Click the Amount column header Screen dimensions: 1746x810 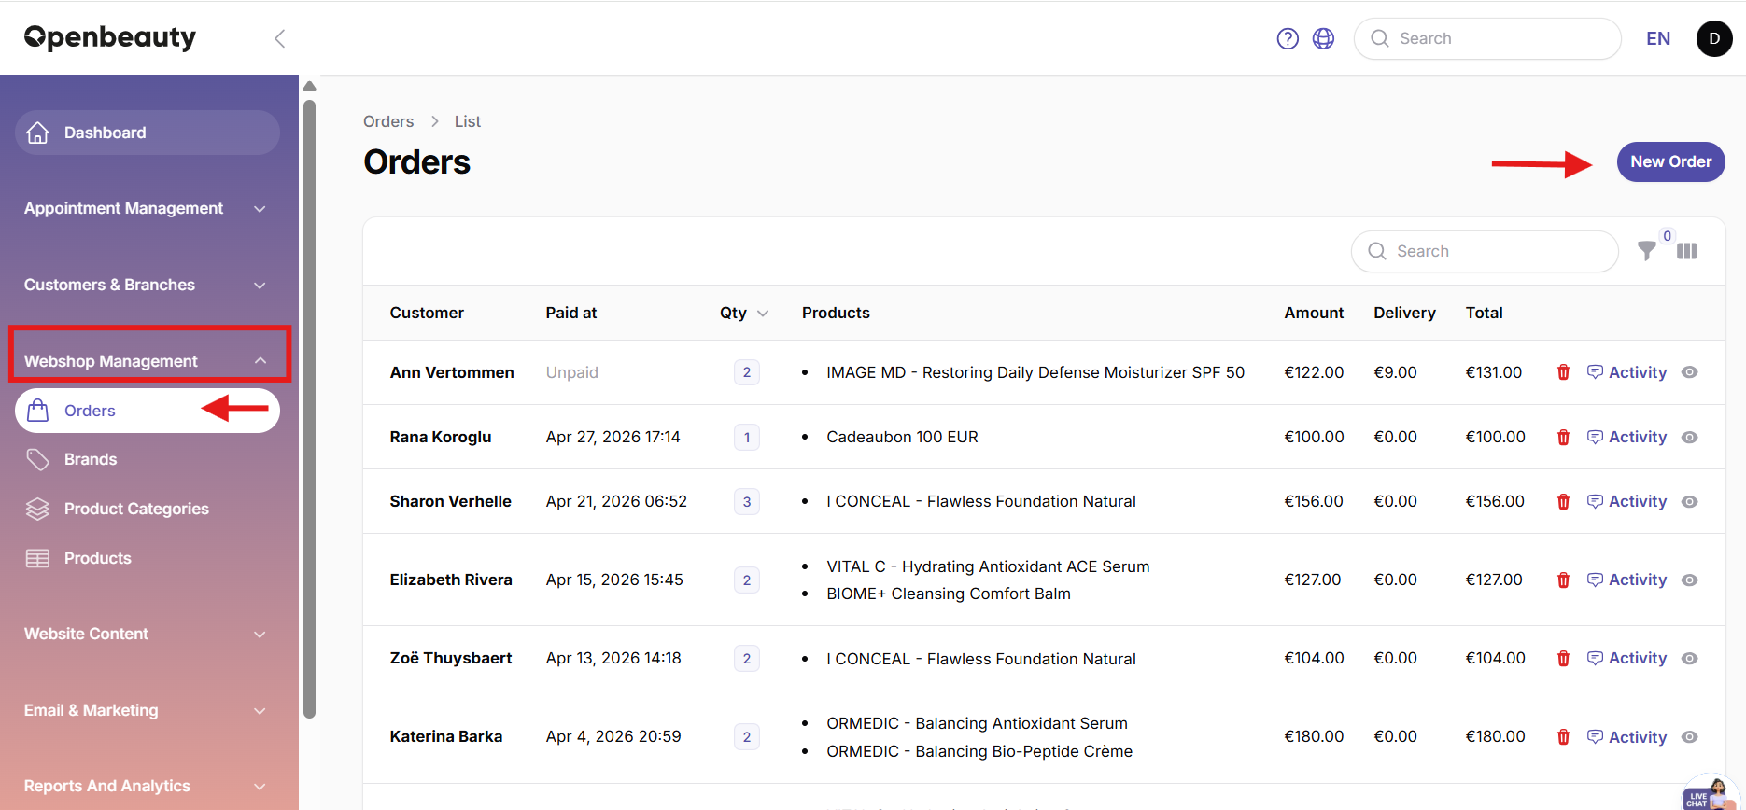(1314, 313)
